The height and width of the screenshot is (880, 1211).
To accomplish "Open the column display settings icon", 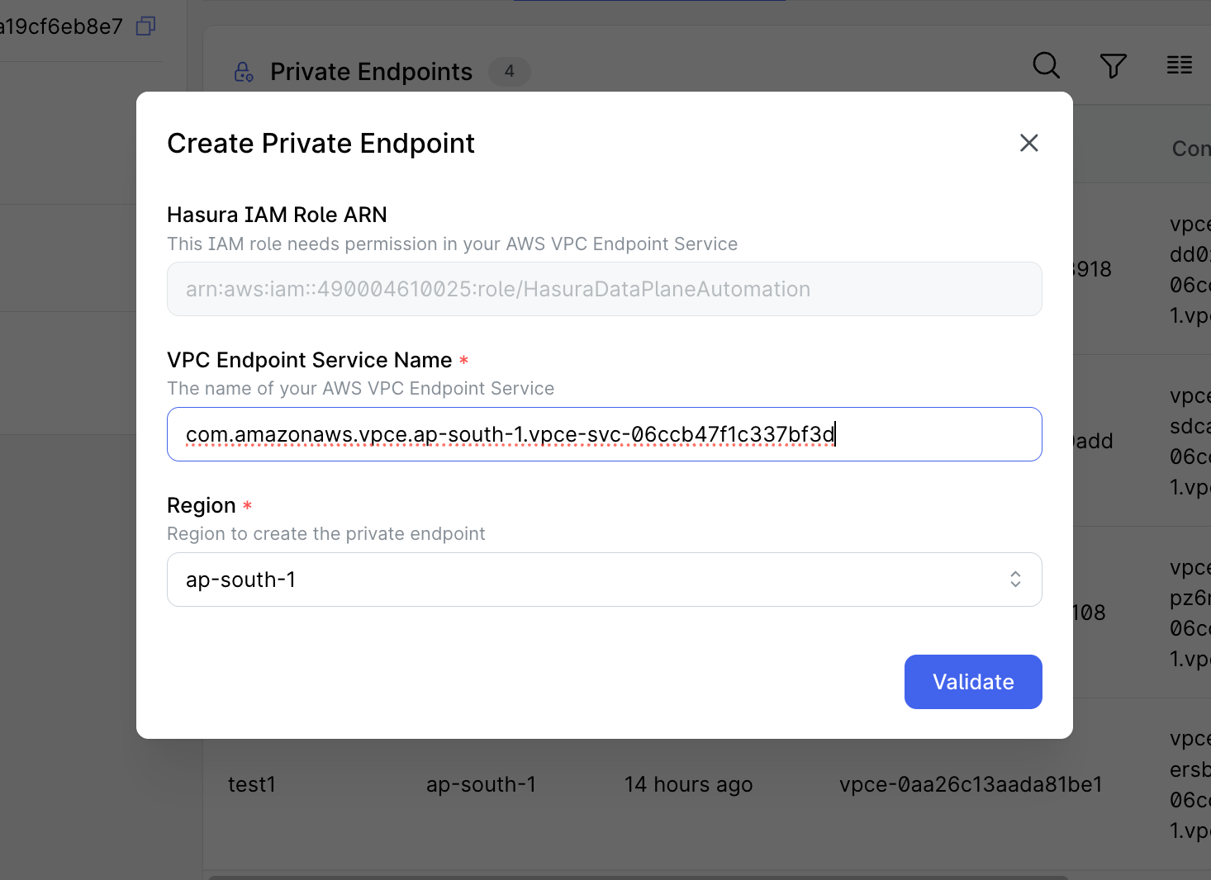I will [x=1179, y=65].
